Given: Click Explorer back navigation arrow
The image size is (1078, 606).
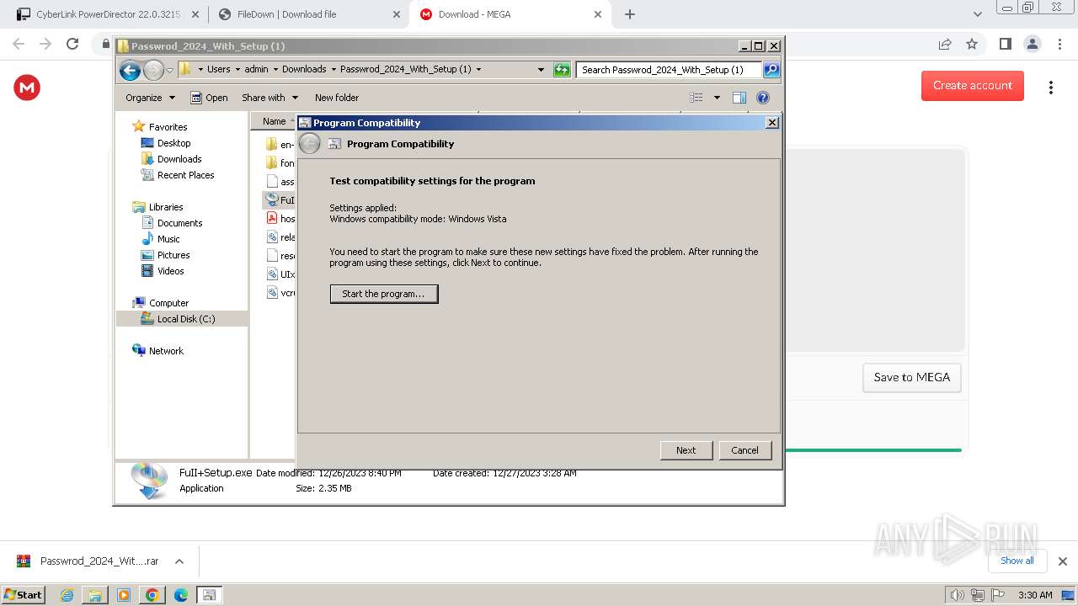Looking at the screenshot, I should click(x=130, y=70).
